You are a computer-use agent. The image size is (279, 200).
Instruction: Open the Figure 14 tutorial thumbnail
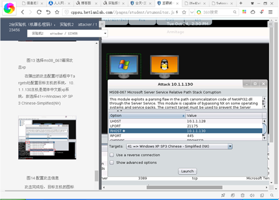click(x=47, y=138)
